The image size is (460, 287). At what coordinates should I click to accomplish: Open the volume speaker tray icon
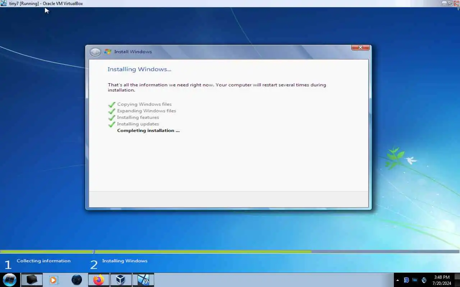point(424,280)
